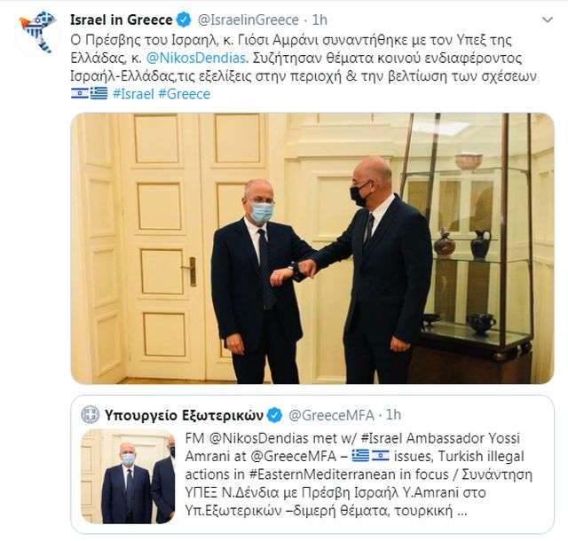Viewport: 568px width, 541px height.
Task: Open the @GreeceMFA handle in the quoted tweet
Action: pos(331,415)
